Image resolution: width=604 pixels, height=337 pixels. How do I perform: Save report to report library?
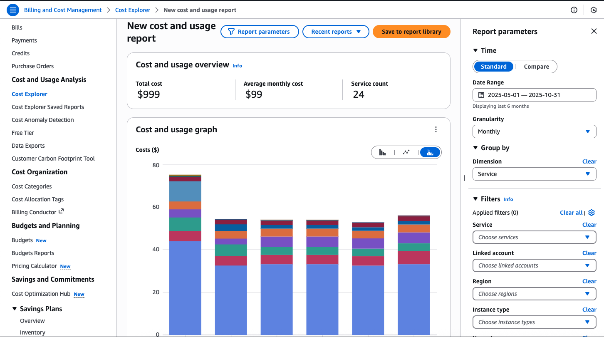[411, 31]
